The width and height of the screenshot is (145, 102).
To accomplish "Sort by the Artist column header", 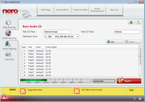I will 40,47.
